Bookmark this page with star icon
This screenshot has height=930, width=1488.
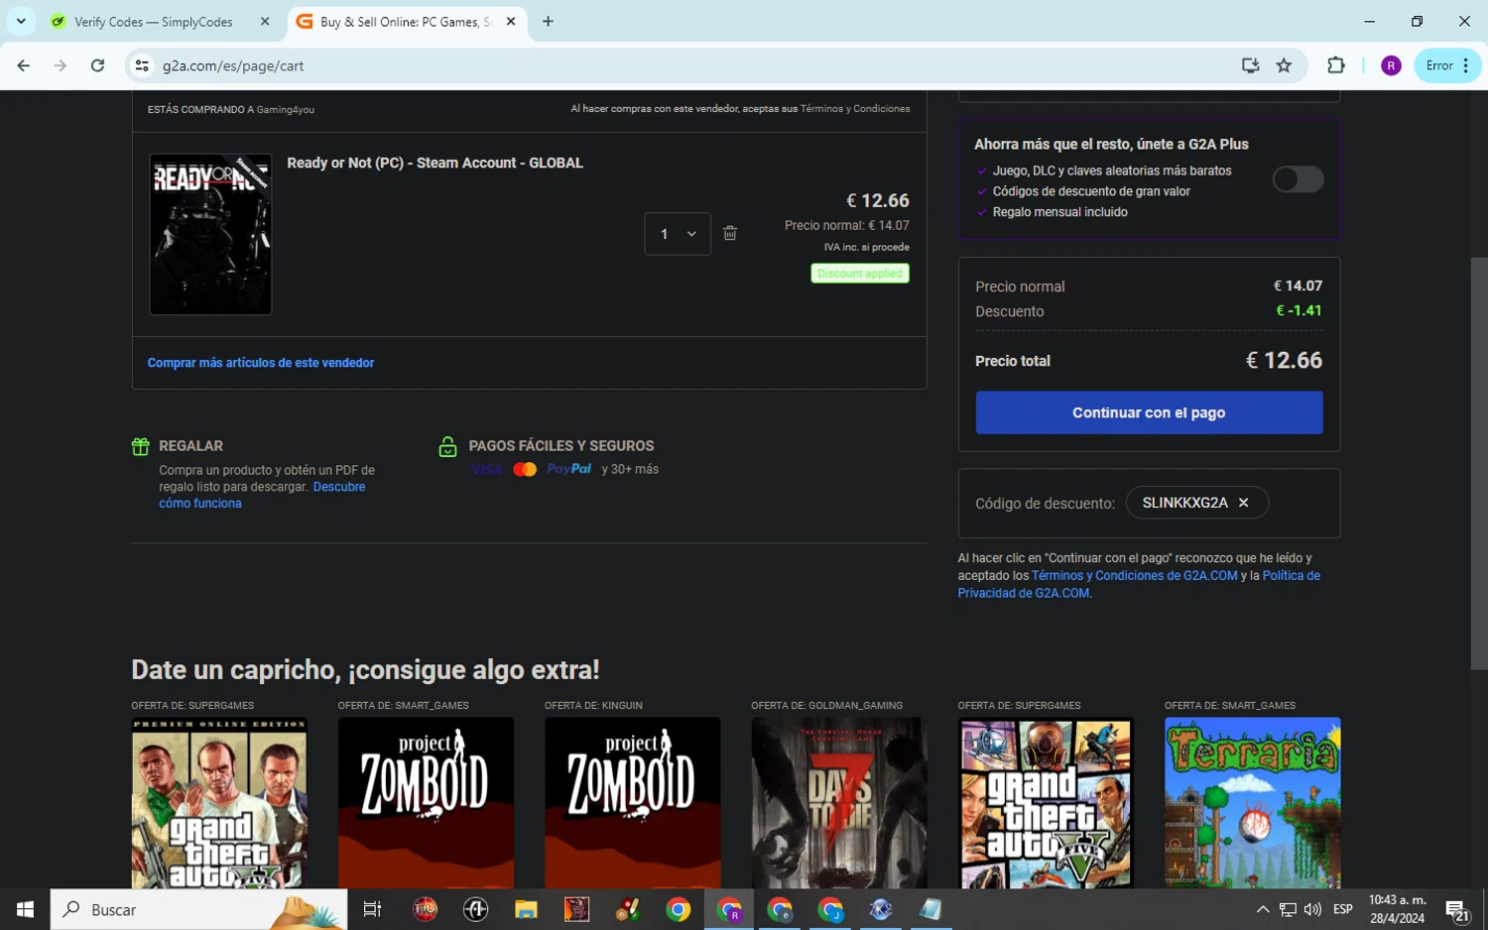pyautogui.click(x=1284, y=65)
